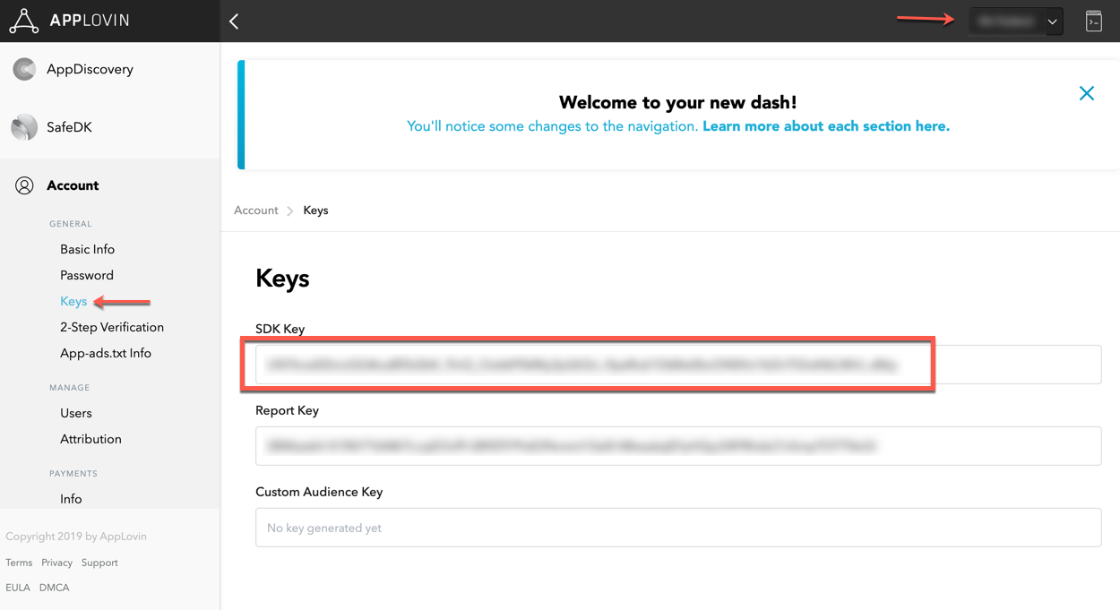This screenshot has width=1120, height=610.
Task: Select Keys in the sidebar
Action: tap(73, 301)
